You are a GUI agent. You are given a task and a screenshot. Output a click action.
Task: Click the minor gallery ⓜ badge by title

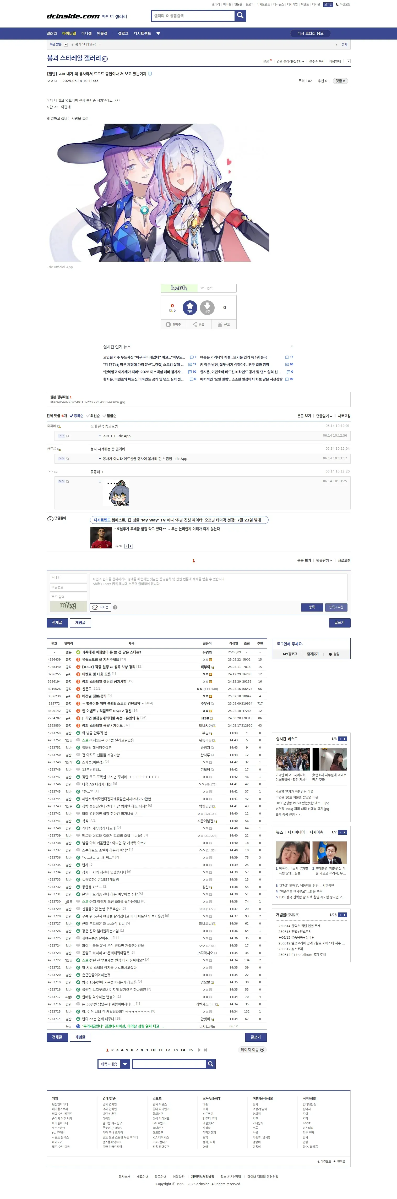[x=104, y=59]
